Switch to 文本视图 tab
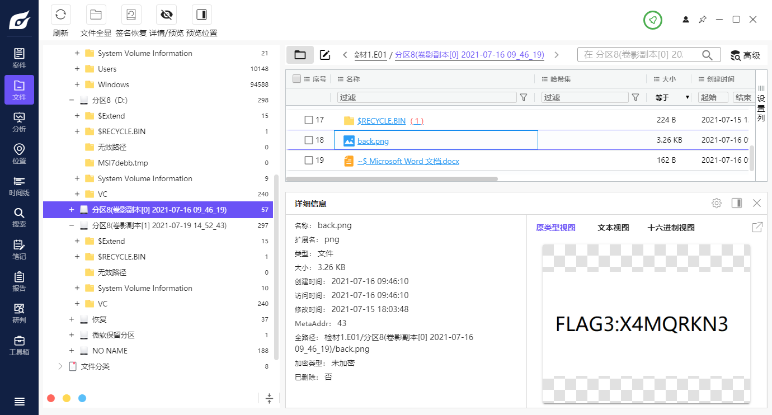Screen dimensions: 772x415 click(613, 228)
